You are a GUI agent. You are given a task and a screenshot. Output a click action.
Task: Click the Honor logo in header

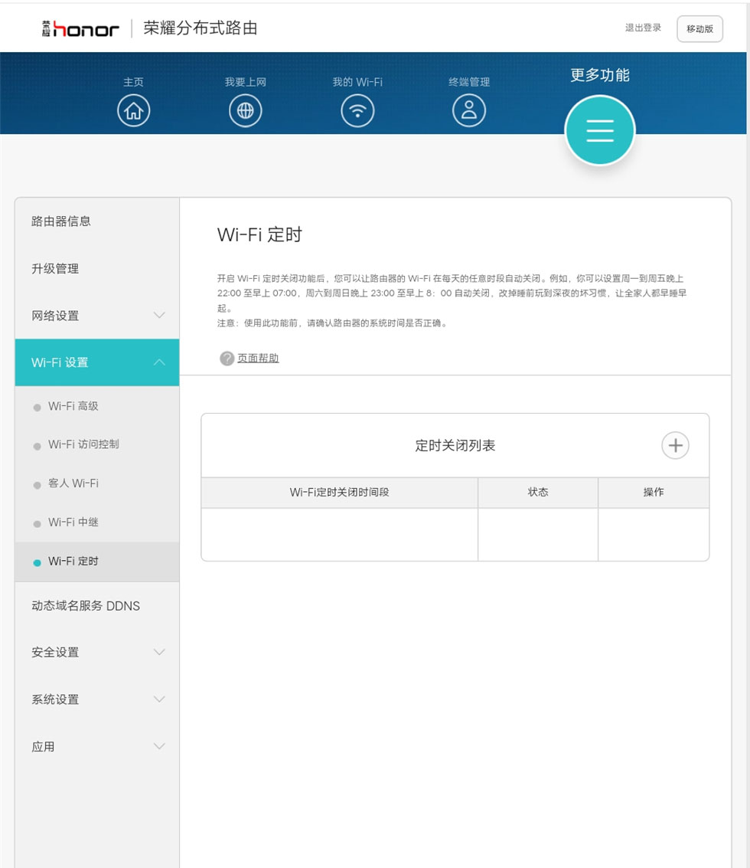[80, 29]
